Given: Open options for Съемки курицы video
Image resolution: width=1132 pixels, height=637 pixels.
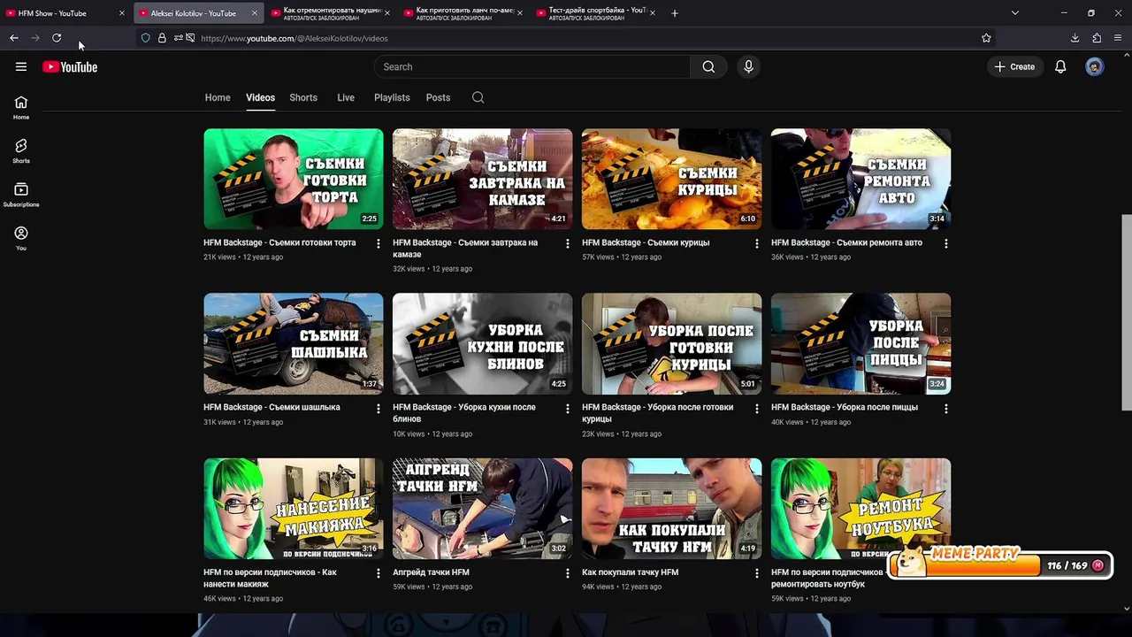Looking at the screenshot, I should point(756,243).
